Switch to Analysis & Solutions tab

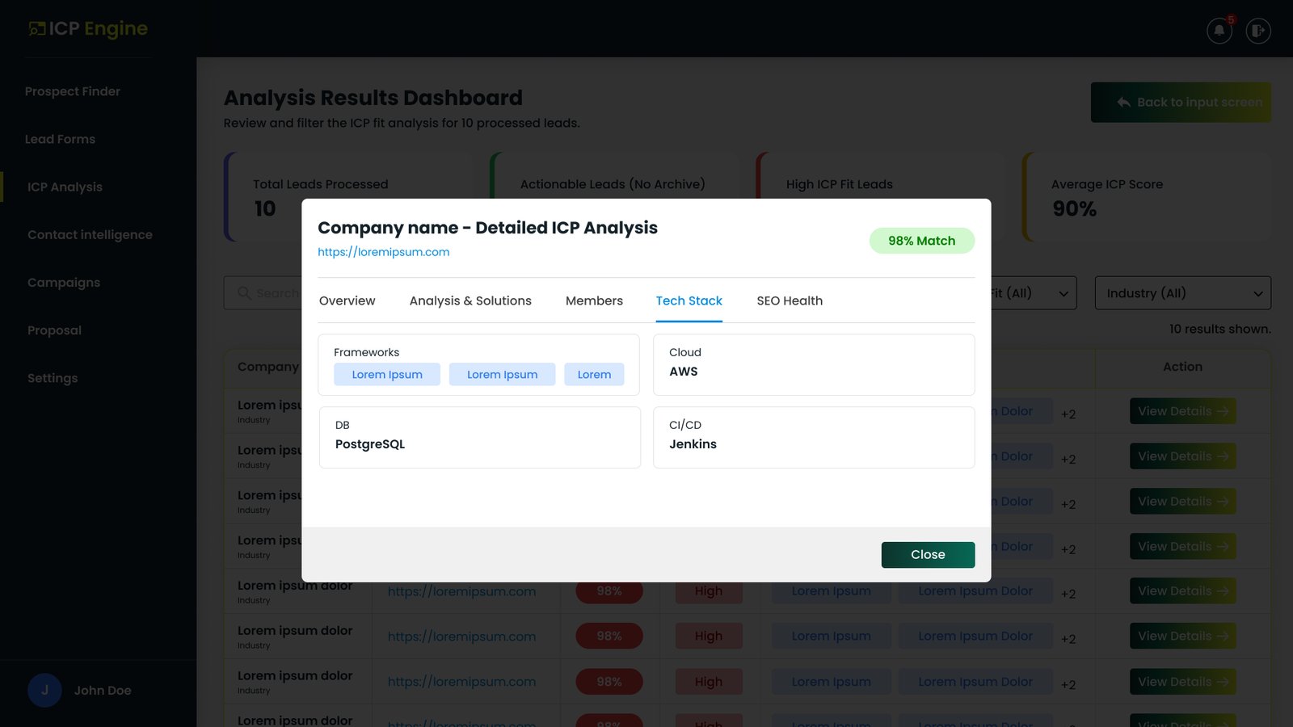coord(470,300)
